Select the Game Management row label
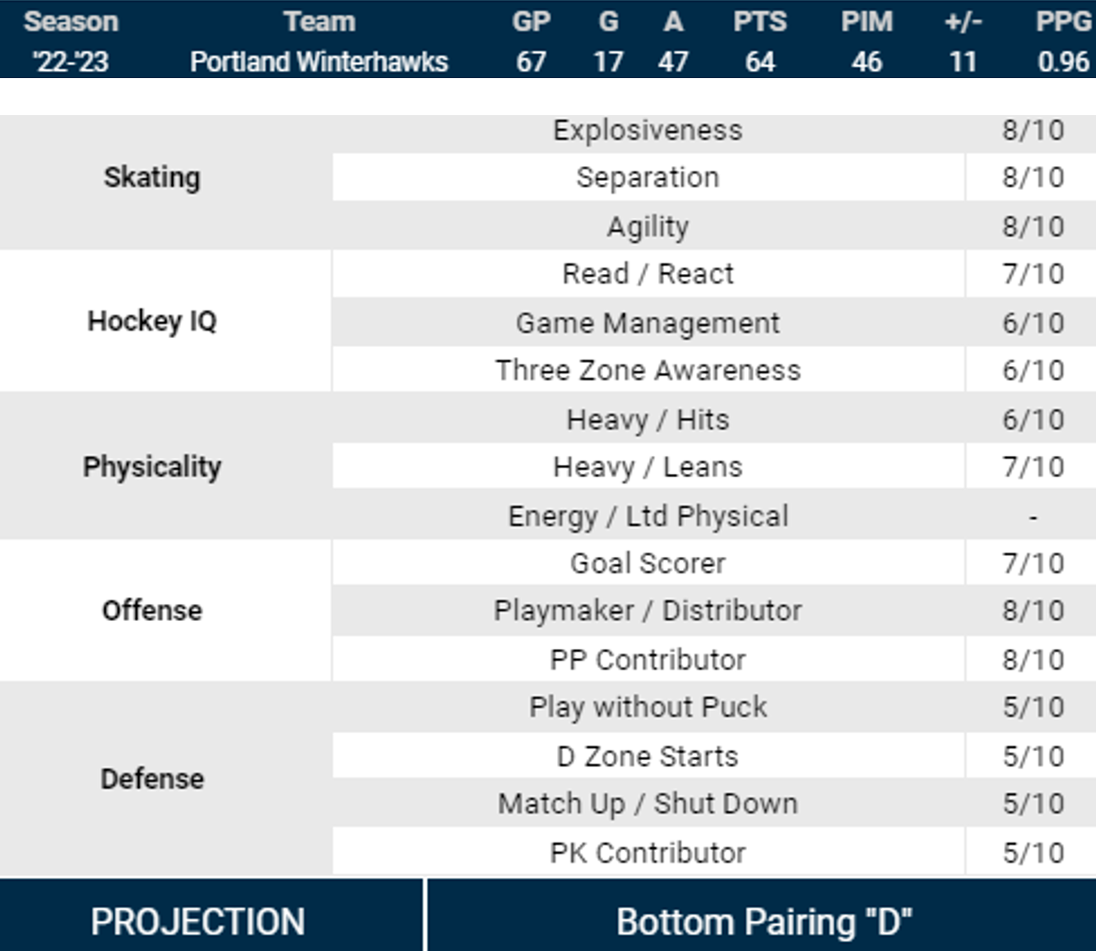1096x951 pixels. tap(648, 322)
